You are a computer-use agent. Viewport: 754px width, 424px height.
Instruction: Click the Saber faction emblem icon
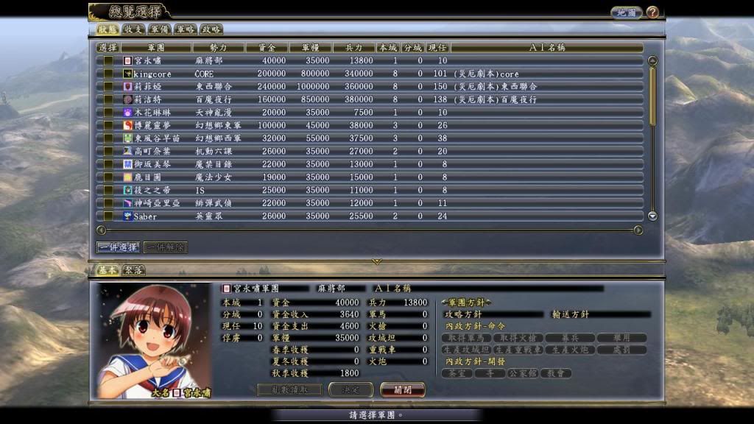(x=127, y=216)
